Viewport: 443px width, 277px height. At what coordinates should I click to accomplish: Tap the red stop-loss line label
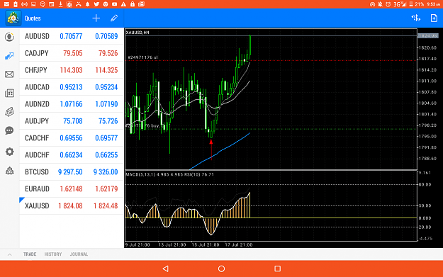click(142, 57)
